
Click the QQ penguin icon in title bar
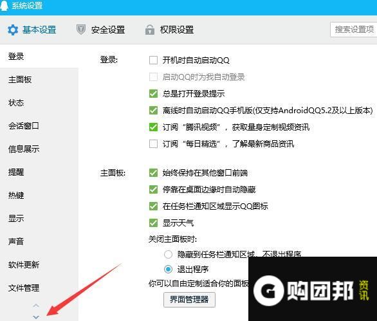4,5
